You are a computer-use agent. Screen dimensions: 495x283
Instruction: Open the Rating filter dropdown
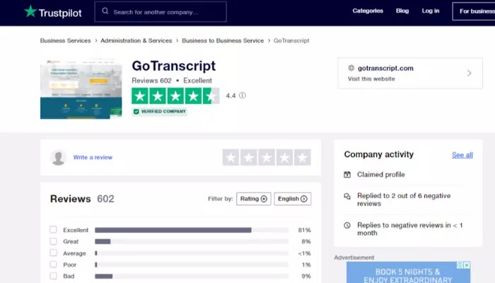253,199
